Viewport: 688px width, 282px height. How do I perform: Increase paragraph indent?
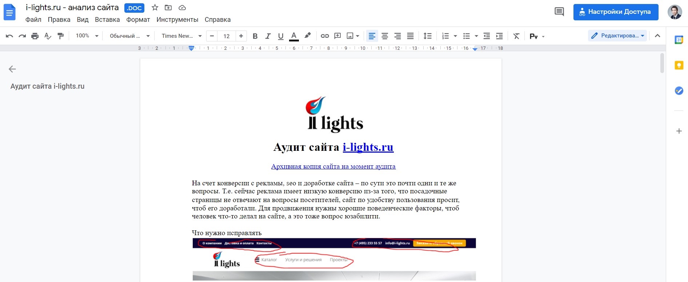pyautogui.click(x=499, y=36)
